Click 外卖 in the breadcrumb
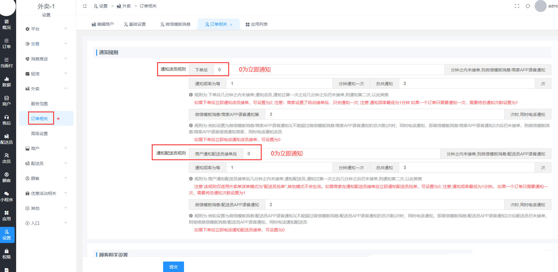 [x=124, y=6]
